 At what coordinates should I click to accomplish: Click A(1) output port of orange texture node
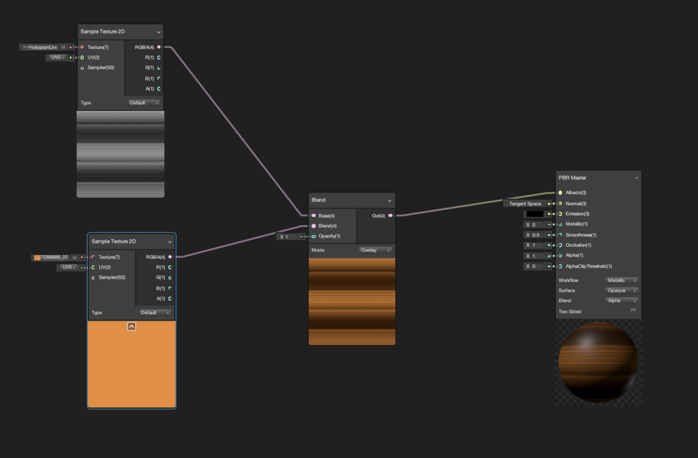click(x=170, y=299)
